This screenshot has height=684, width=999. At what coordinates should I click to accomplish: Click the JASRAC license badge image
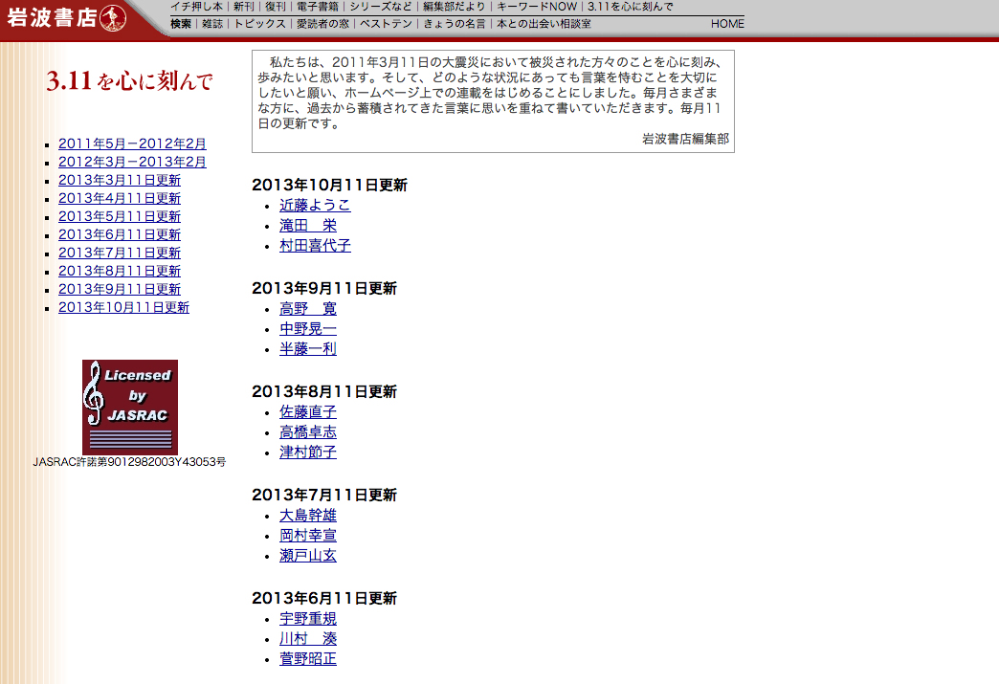point(130,407)
